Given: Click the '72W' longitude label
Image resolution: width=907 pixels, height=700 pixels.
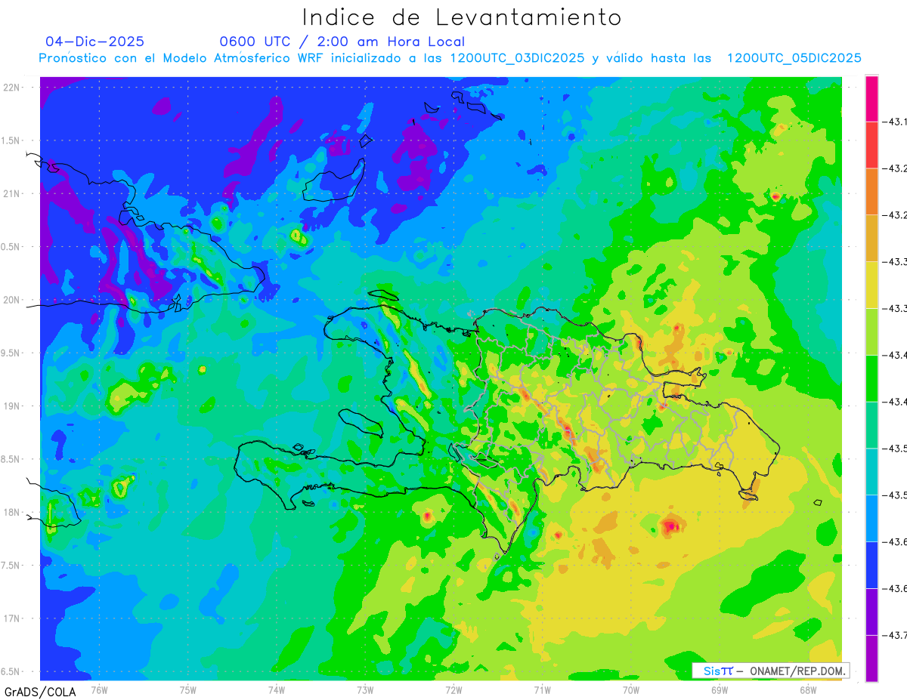Looking at the screenshot, I should 453,689.
